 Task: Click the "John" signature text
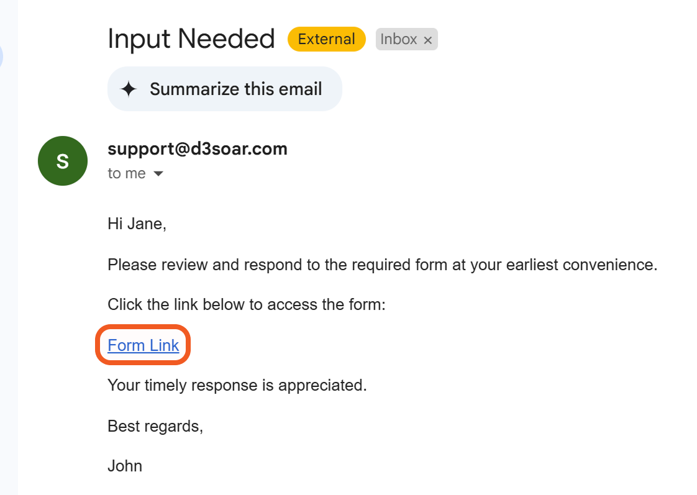[x=125, y=466]
